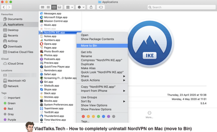Apply the red tag color dot
Image resolution: width=217 pixels, height=132 pixels.
coord(83,116)
